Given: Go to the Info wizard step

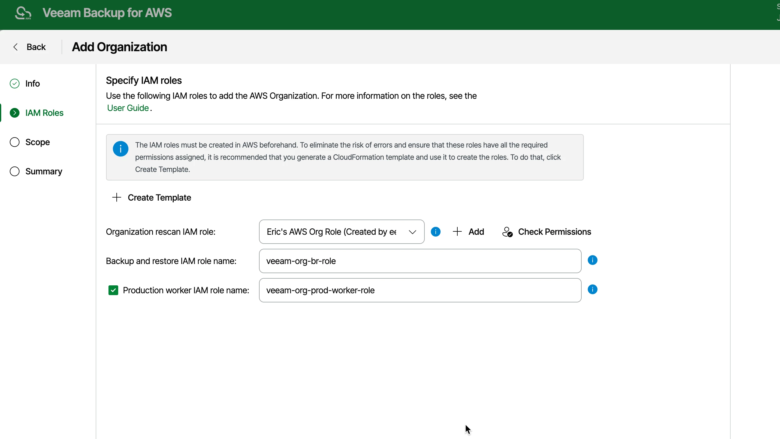Looking at the screenshot, I should (33, 84).
